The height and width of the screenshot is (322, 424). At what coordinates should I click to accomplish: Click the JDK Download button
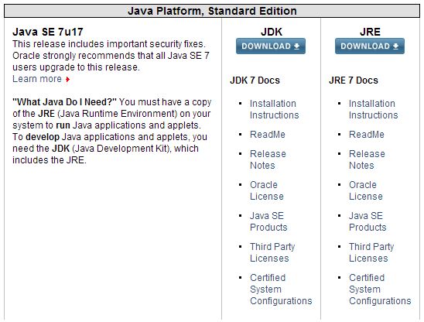click(271, 46)
